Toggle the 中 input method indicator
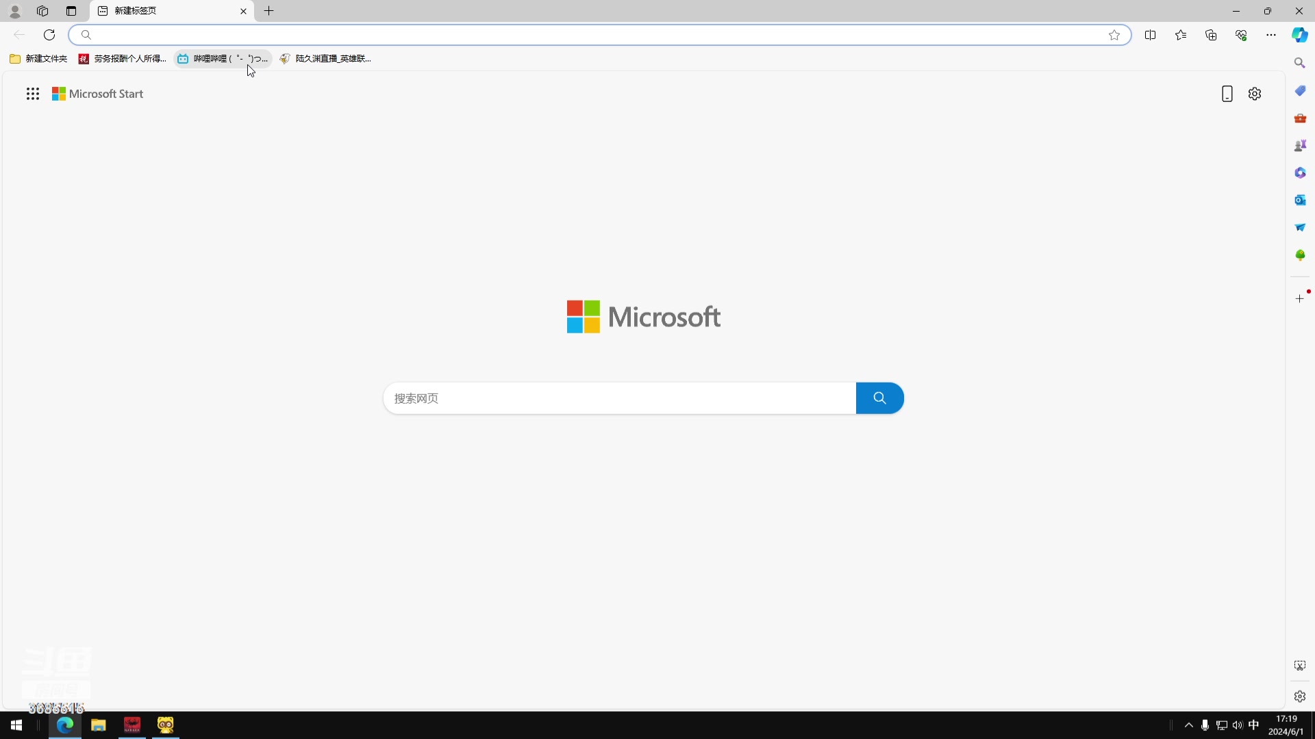This screenshot has width=1315, height=739. 1254,725
